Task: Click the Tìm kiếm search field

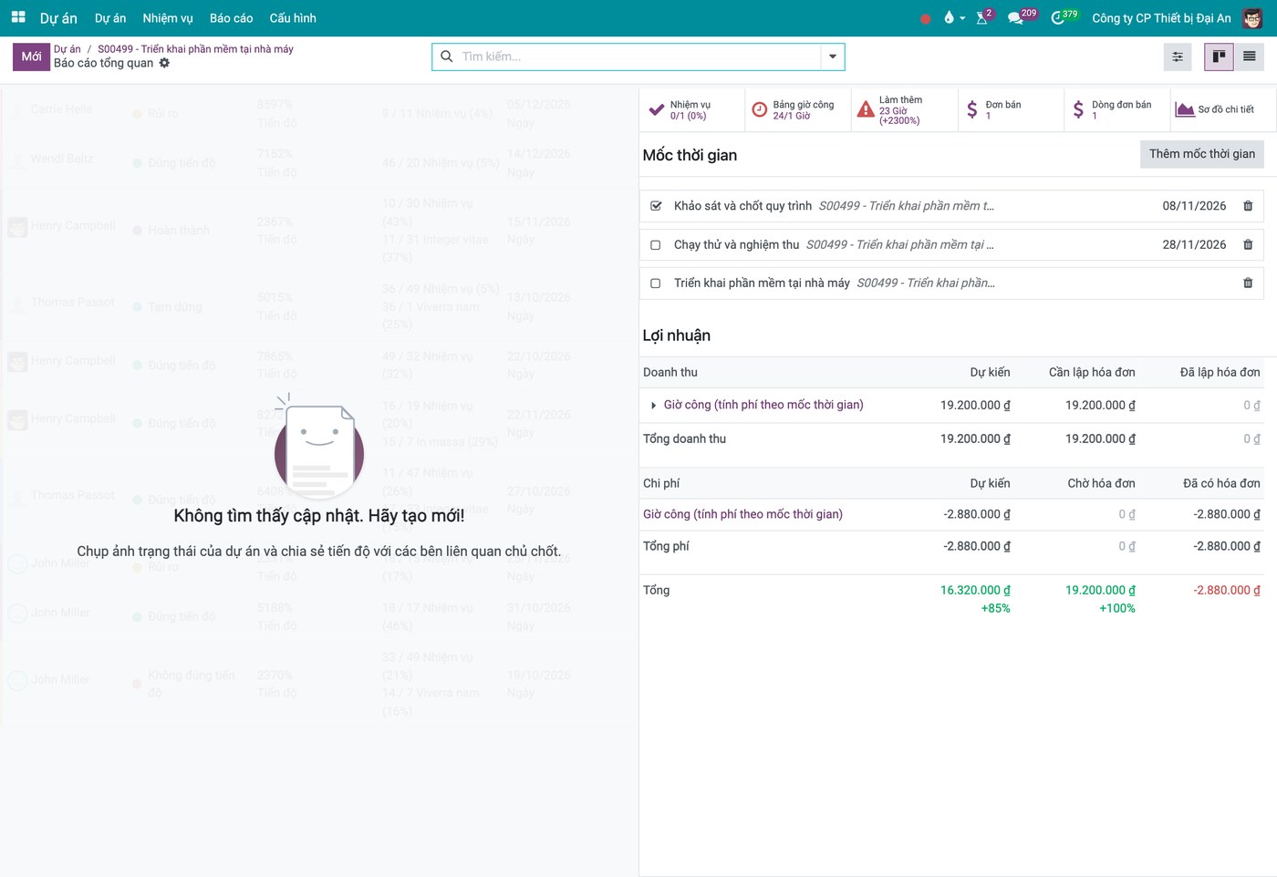Action: coord(638,57)
